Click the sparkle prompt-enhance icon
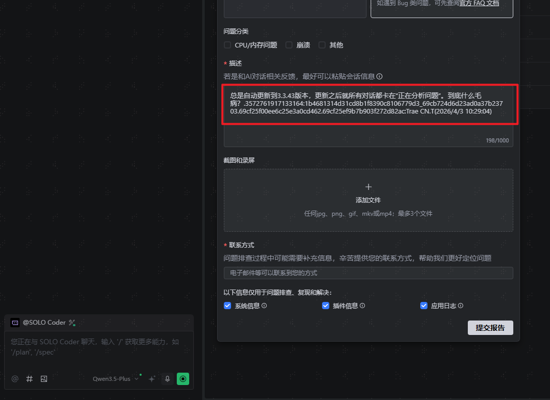The width and height of the screenshot is (550, 400). pos(152,379)
